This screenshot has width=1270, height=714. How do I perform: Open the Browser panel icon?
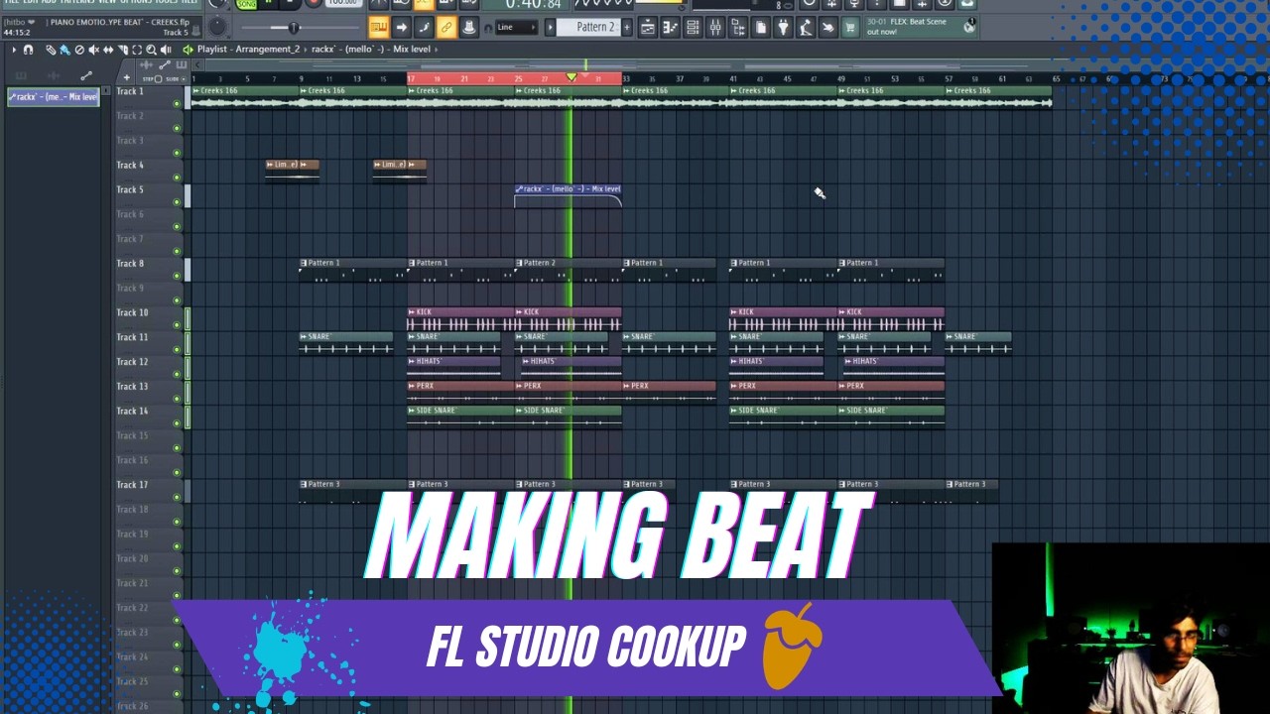coord(738,27)
